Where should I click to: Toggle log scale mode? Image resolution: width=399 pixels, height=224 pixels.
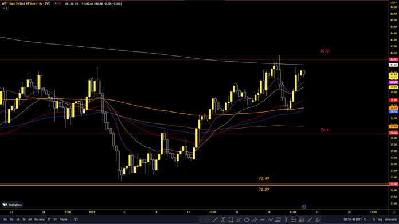(x=380, y=219)
